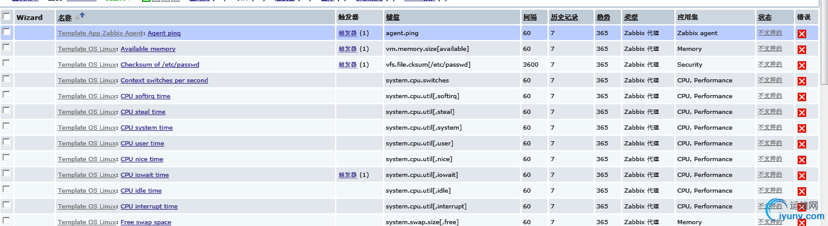Click the sort arrow beside the 名称 header
This screenshot has height=226, width=828.
80,17
